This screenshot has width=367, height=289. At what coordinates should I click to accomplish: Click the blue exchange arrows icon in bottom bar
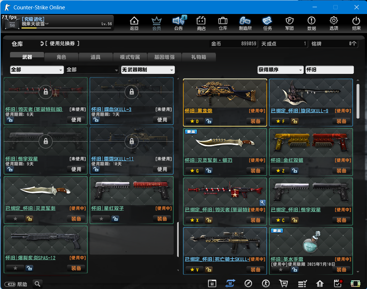click(x=230, y=283)
